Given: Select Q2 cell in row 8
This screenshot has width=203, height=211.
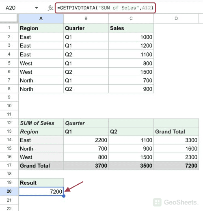Looking at the screenshot, I should click(86, 89).
